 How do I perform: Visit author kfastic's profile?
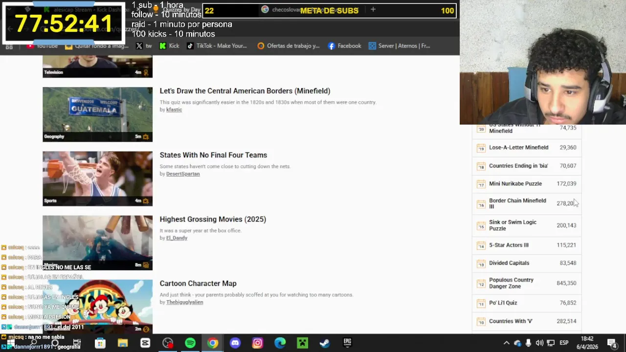pos(174,110)
